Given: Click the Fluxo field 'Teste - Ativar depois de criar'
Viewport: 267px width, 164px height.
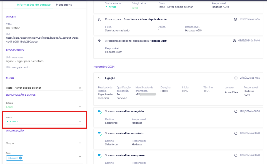Looking at the screenshot, I should [x=42, y=88].
